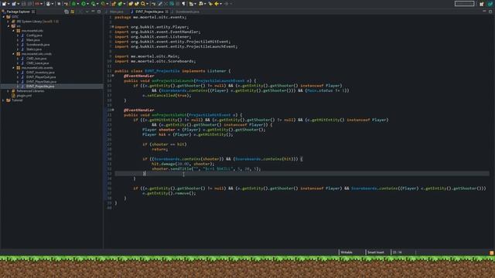
Task: Click the 'e.setCancelled(true);' code line
Action: pos(167,95)
